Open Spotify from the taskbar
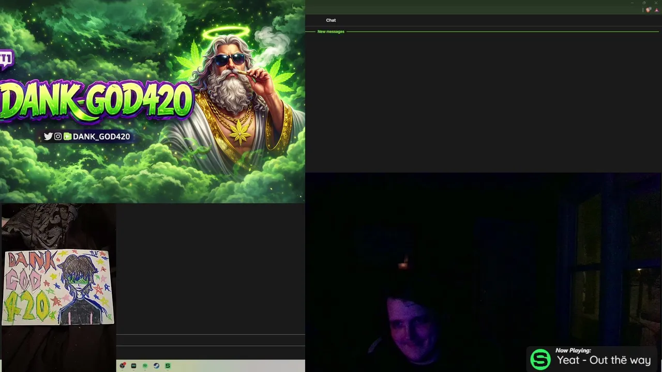This screenshot has width=662, height=372. coord(145,366)
